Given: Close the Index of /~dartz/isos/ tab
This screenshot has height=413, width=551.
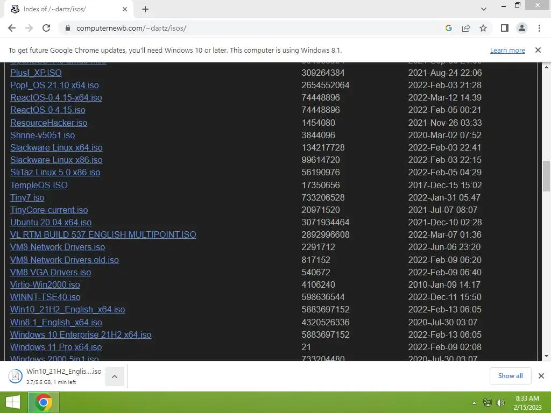Looking at the screenshot, I should 125,10.
